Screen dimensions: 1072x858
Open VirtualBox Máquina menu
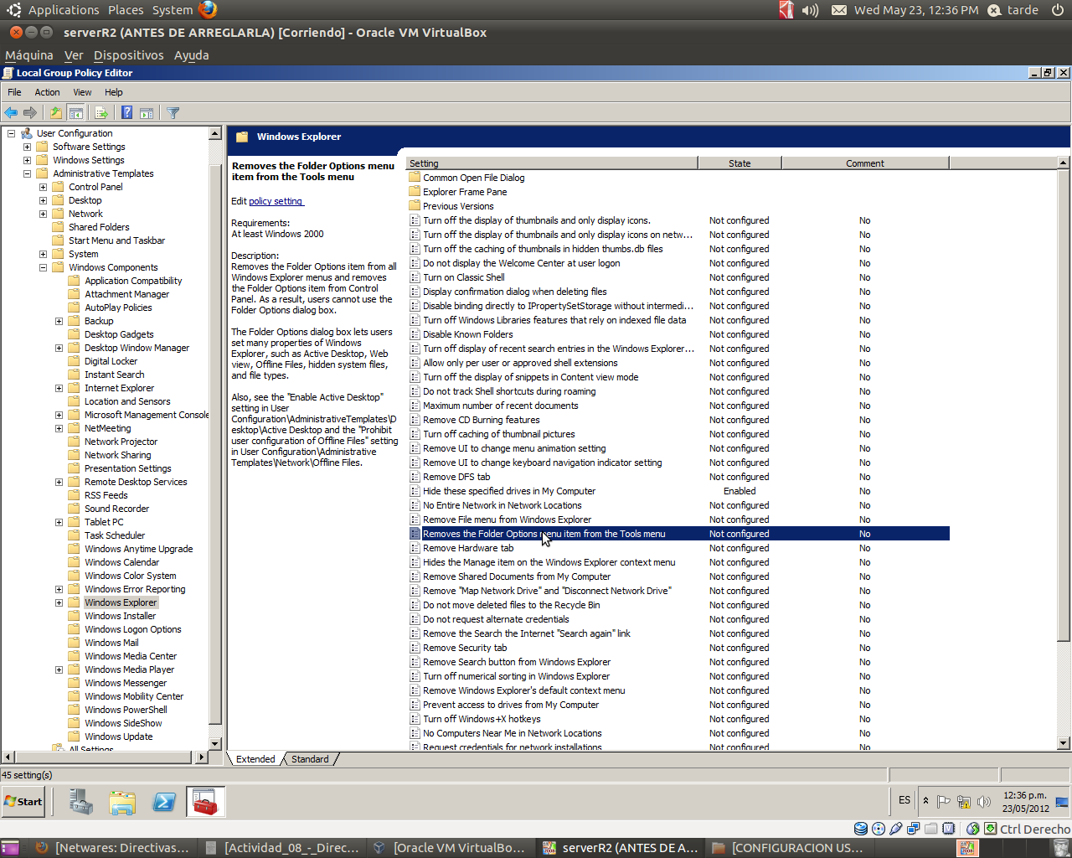tap(29, 55)
